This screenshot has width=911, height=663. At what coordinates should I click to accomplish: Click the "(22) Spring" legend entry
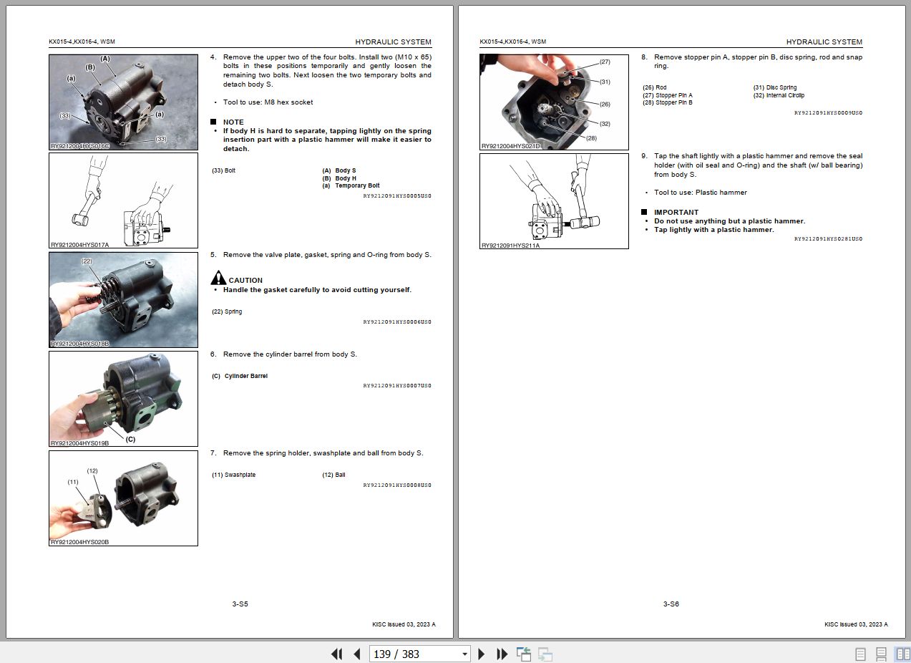coord(227,311)
